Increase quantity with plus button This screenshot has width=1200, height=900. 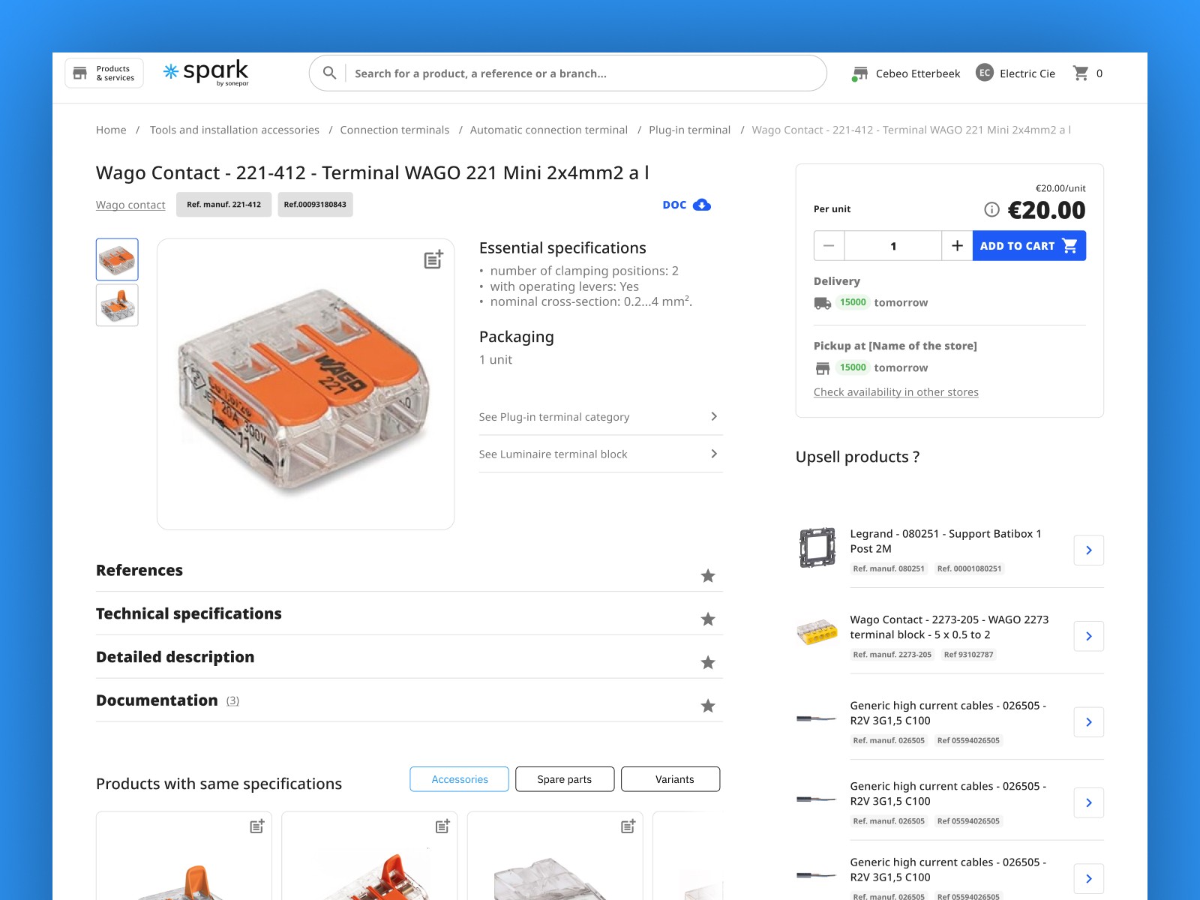(957, 246)
